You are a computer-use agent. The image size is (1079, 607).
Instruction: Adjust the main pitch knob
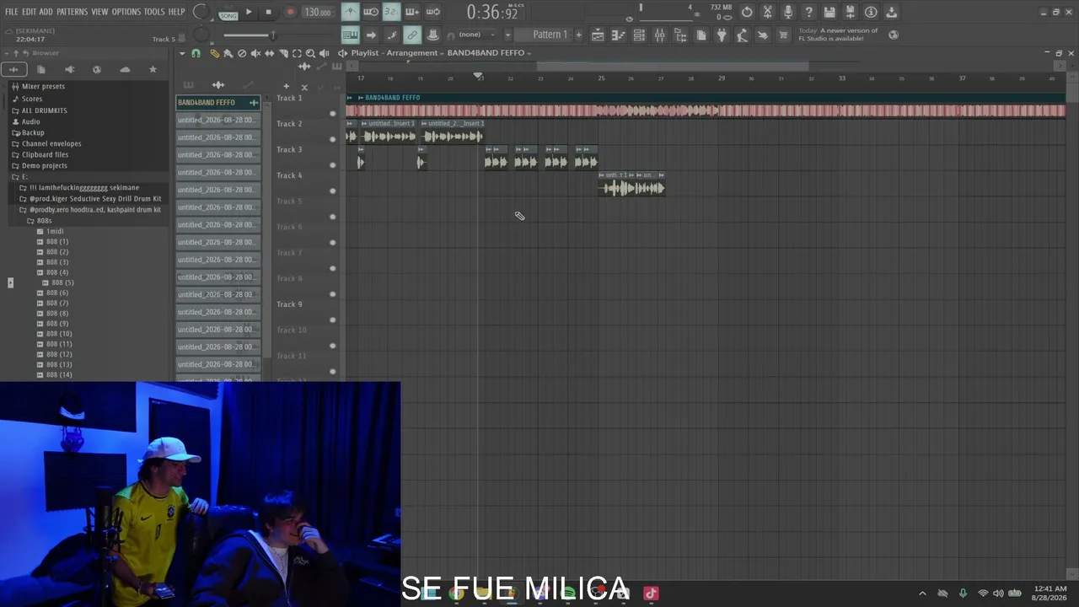[201, 35]
